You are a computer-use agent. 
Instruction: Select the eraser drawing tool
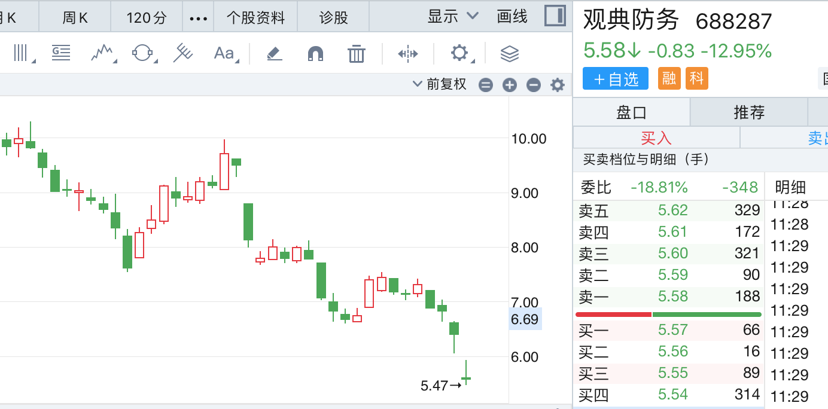(274, 54)
